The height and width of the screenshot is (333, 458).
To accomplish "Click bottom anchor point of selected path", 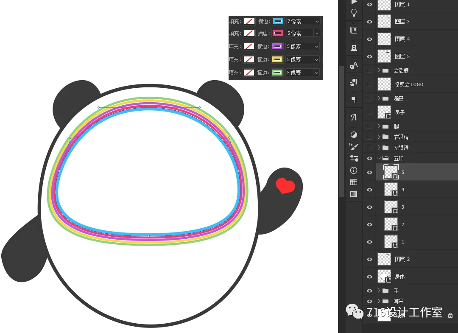I will pyautogui.click(x=149, y=236).
